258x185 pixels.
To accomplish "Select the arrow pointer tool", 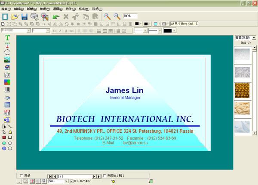I will (x=4, y=127).
